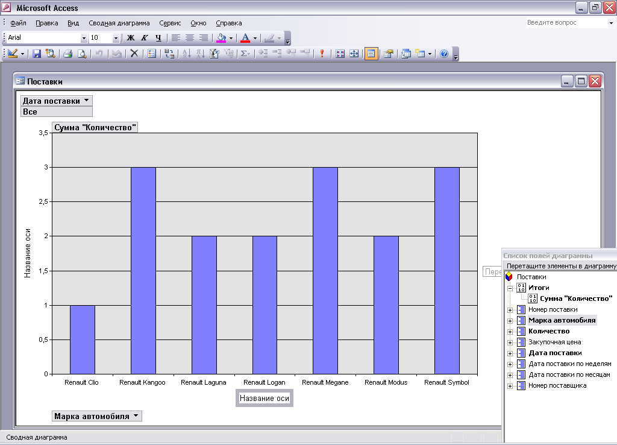Refresh data with exclamation icon
This screenshot has width=617, height=445.
click(x=322, y=54)
